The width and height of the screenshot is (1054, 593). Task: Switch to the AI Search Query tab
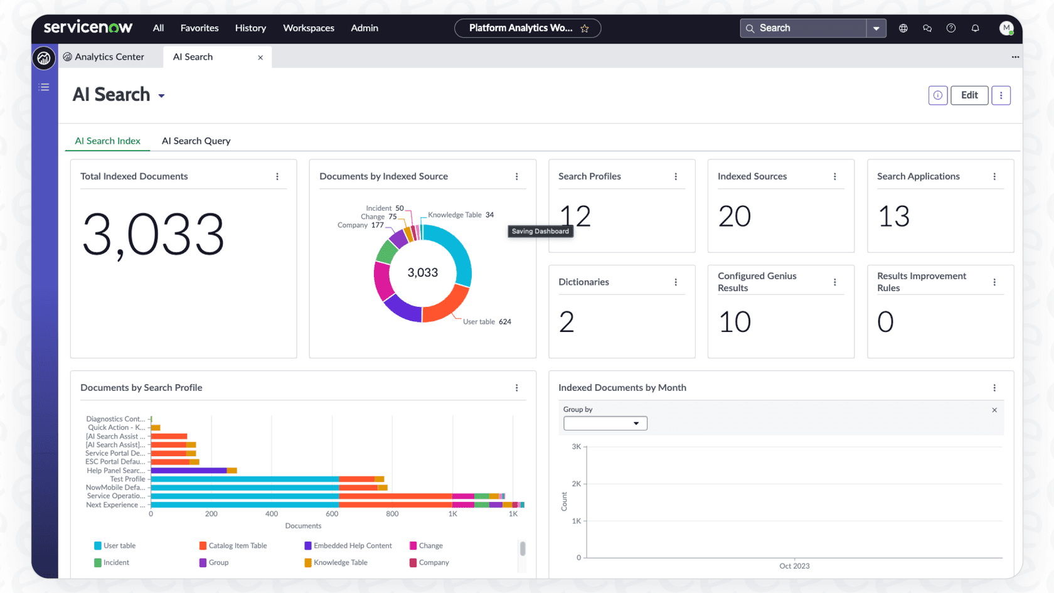196,141
